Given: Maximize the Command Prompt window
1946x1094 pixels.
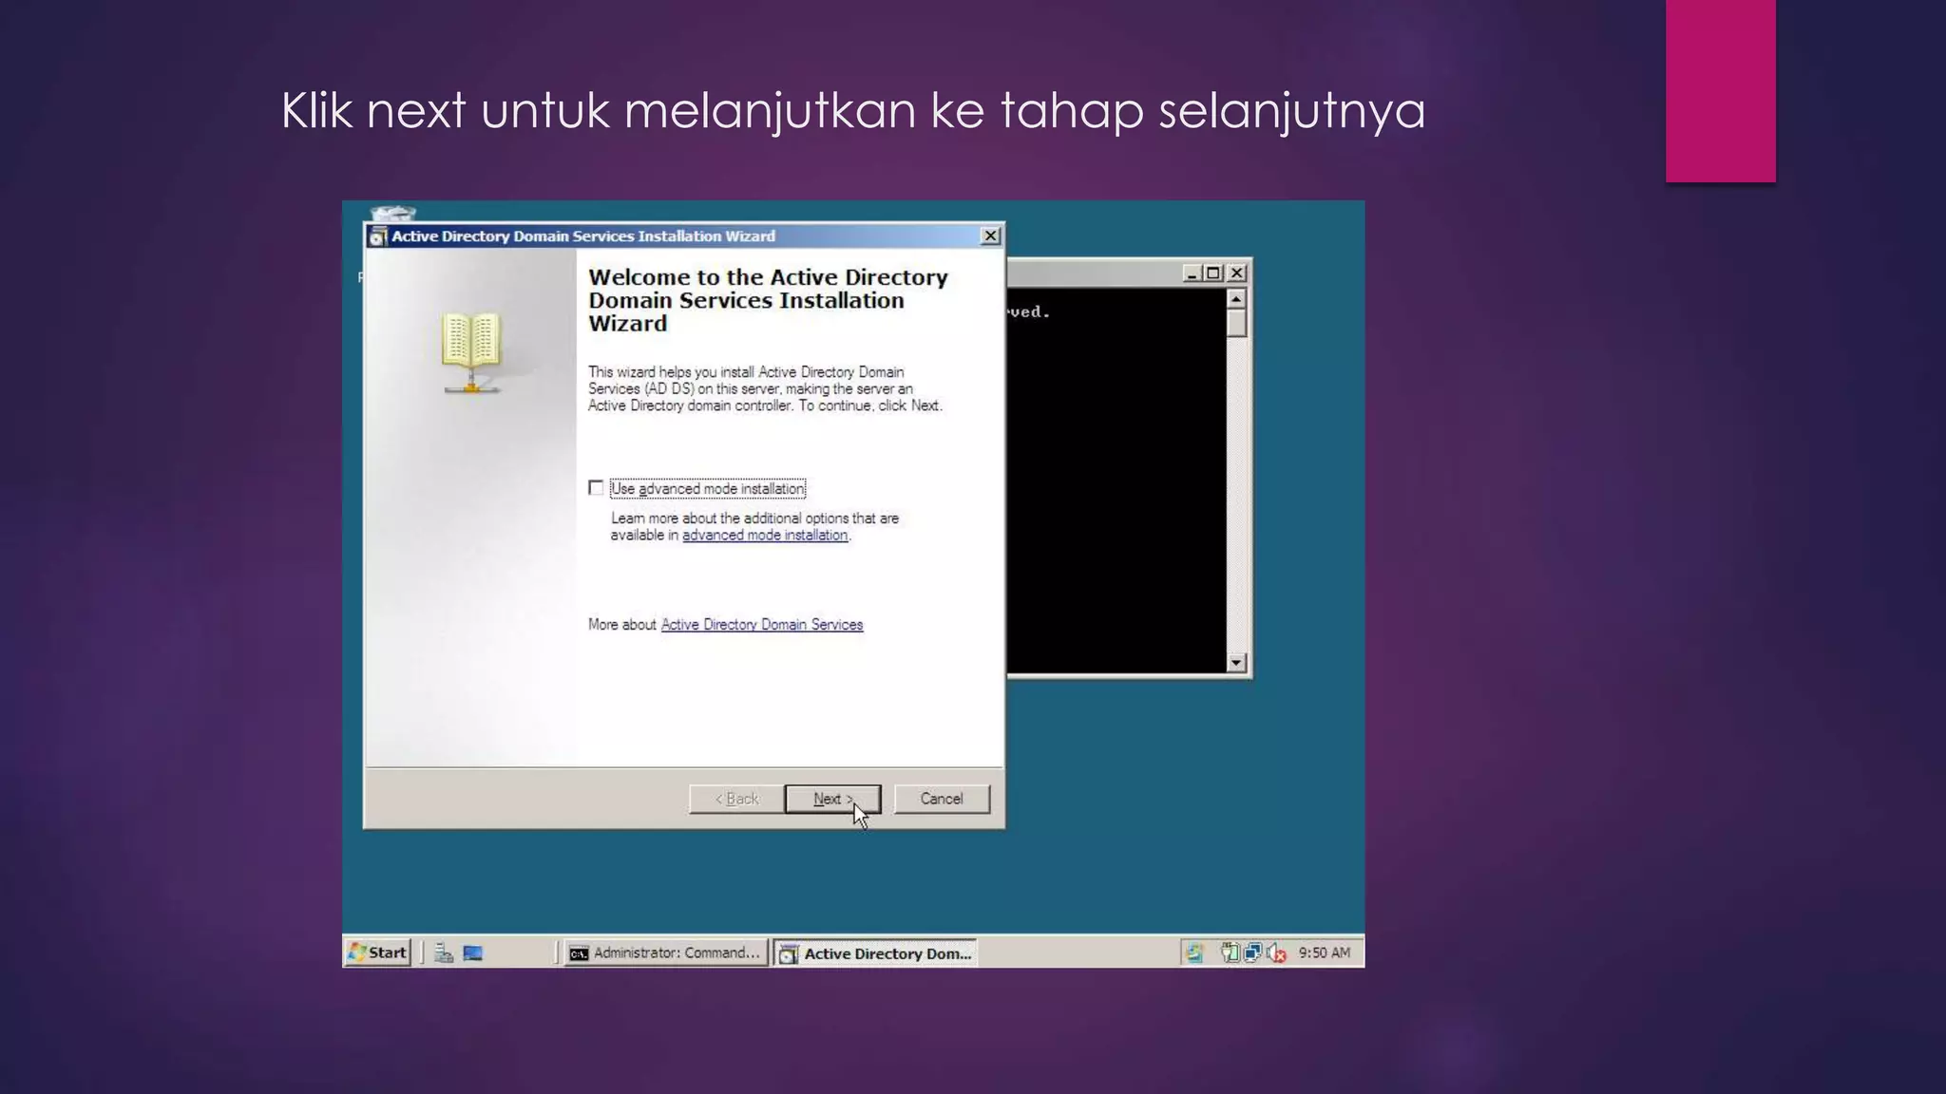Looking at the screenshot, I should pyautogui.click(x=1213, y=273).
